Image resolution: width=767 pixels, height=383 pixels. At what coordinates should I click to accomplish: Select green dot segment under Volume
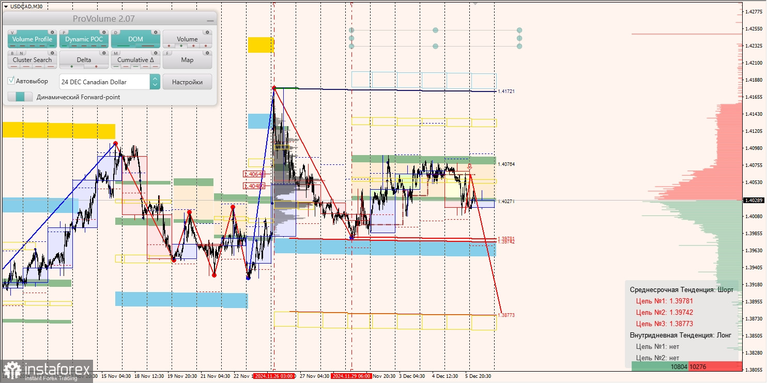[181, 46]
